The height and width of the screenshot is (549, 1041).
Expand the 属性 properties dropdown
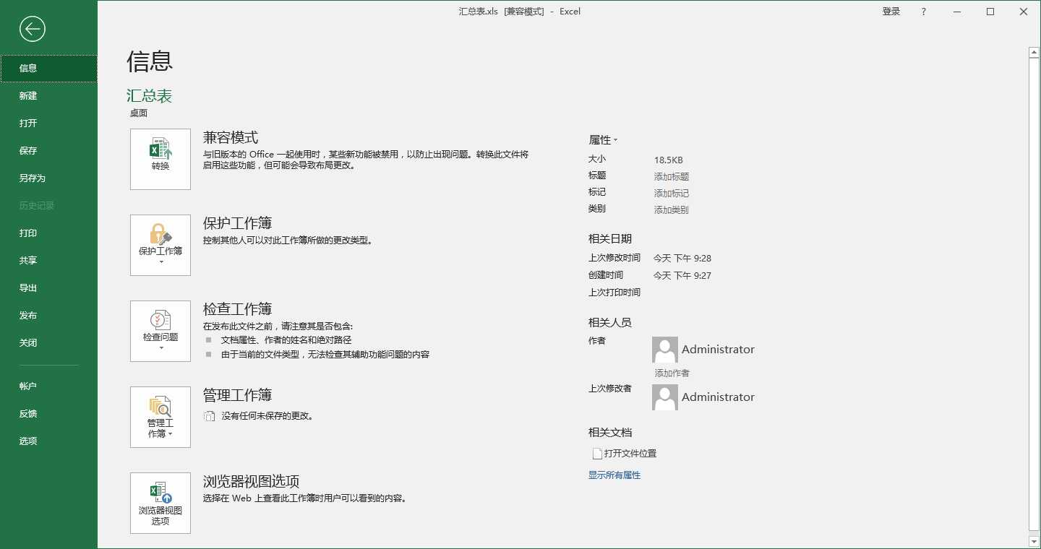point(604,140)
